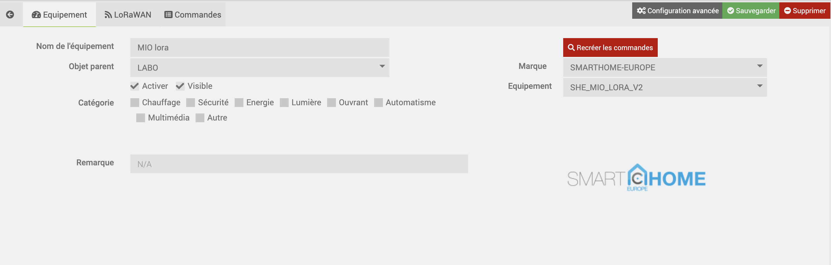Click the red Supprimer button
Image resolution: width=831 pixels, height=265 pixels.
click(x=805, y=11)
